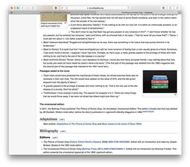Switch to Upload Wizard - Wikimedia Commons tab
This screenshot has width=190, height=167.
tap(55, 12)
